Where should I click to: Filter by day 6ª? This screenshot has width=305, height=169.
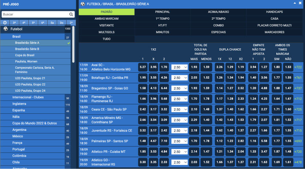click(43, 23)
